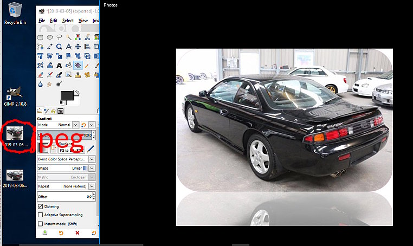The height and width of the screenshot is (246, 413).
Task: Select the Ellipse Select tool
Action: 50,37
